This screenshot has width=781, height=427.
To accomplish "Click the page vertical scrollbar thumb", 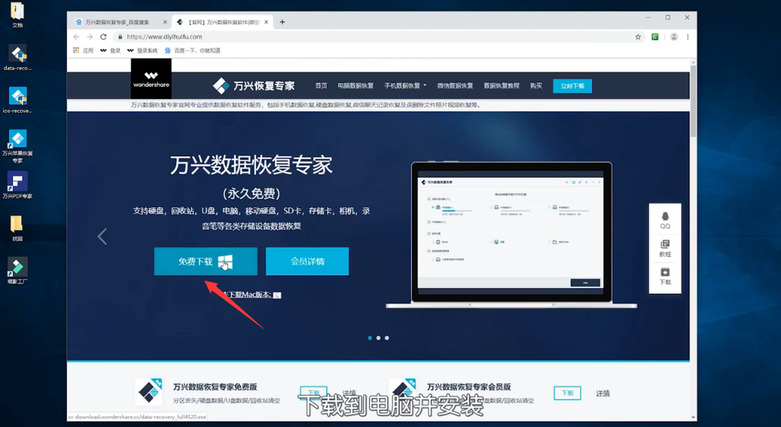I will 693,101.
